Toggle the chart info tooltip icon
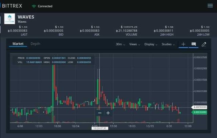Viewport: 217px width, 138px height. coord(194,44)
